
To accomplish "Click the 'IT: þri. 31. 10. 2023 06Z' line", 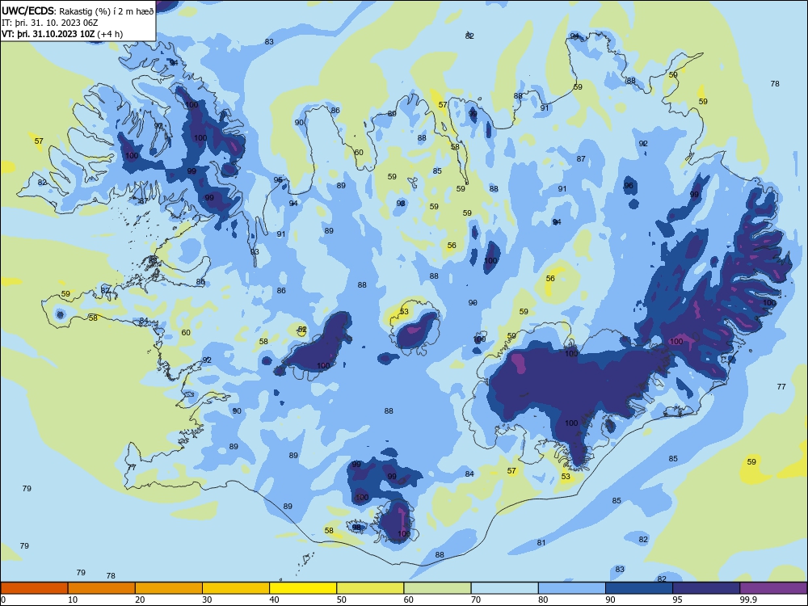I will point(49,23).
